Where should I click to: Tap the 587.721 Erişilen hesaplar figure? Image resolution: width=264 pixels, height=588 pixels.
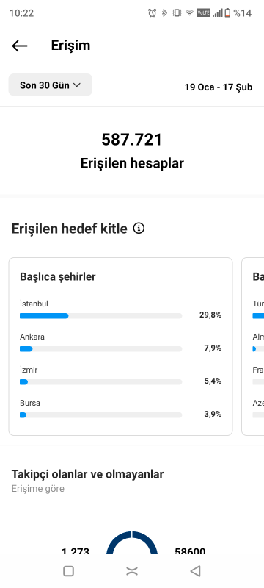click(132, 151)
